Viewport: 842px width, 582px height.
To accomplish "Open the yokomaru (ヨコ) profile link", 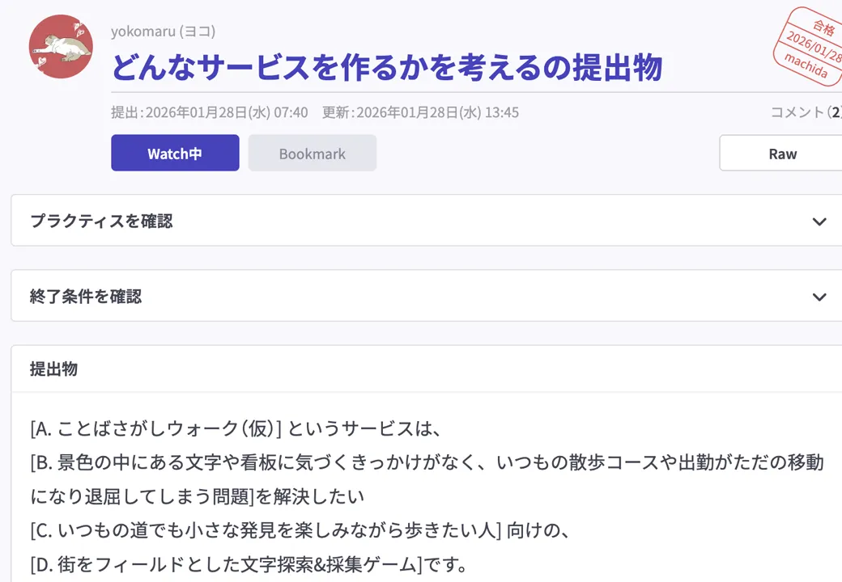I will tap(164, 32).
